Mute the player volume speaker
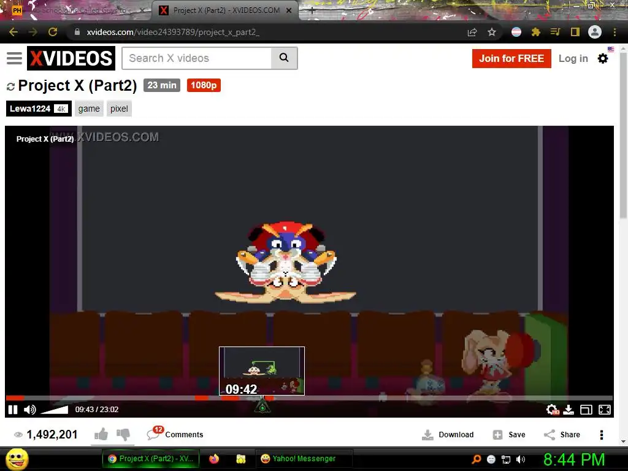Image resolution: width=628 pixels, height=471 pixels. coord(30,409)
